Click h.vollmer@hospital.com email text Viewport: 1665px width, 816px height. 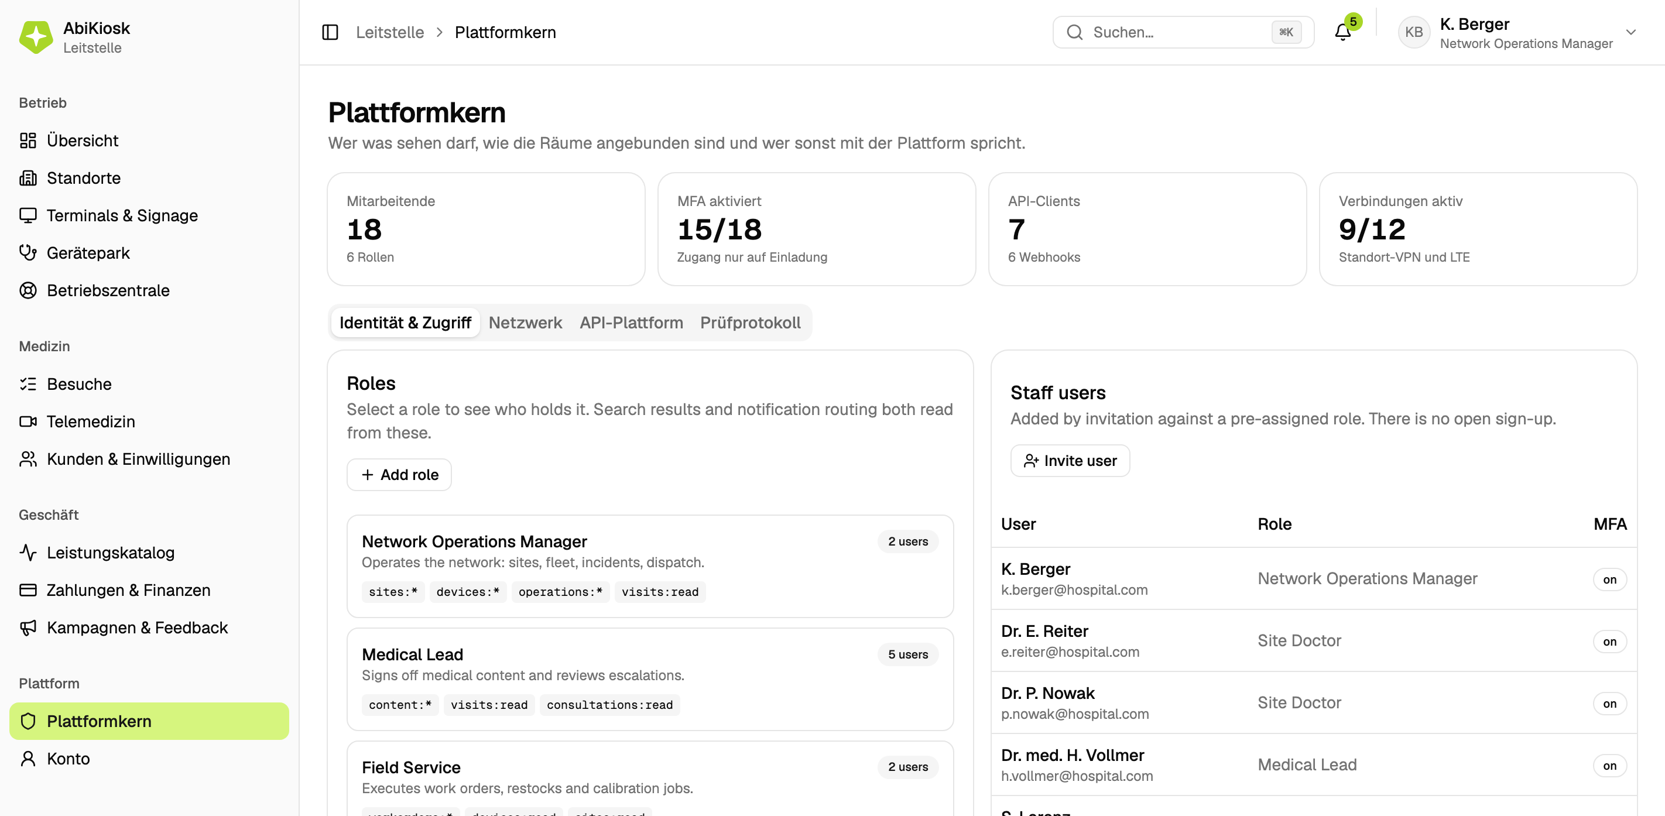pyautogui.click(x=1077, y=776)
